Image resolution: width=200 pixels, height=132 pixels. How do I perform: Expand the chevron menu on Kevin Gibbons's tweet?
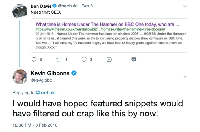[x=185, y=76]
